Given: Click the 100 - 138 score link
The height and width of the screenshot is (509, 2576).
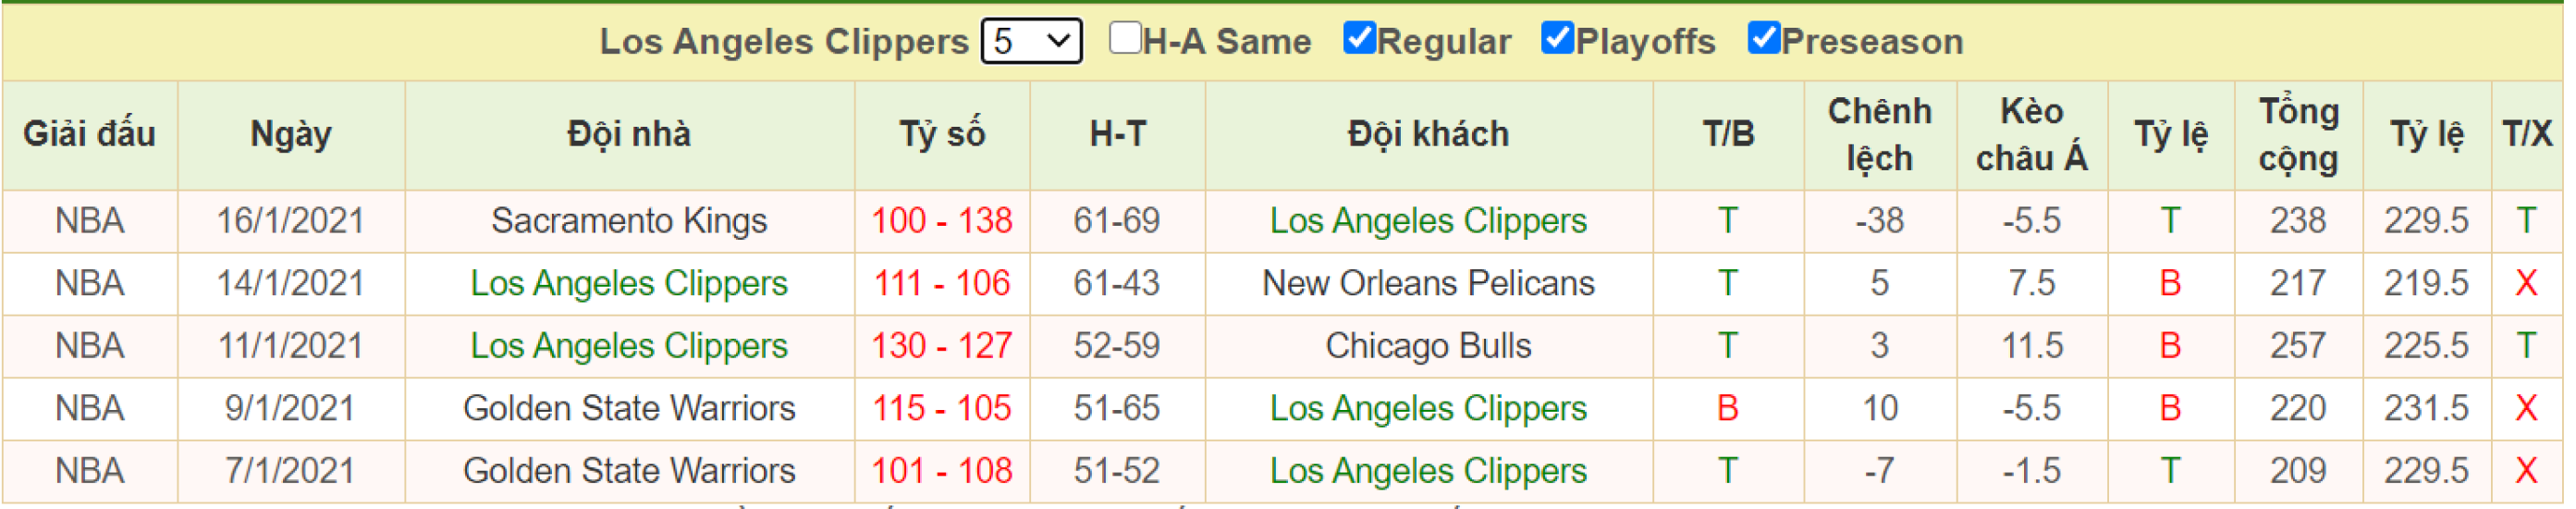Looking at the screenshot, I should (x=942, y=221).
